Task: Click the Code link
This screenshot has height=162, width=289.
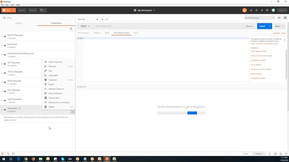Action: click(x=283, y=33)
